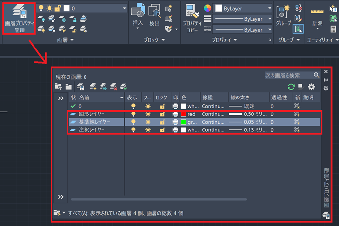Expand the filter tree using the upper >> button
This screenshot has height=226, width=339.
[61, 98]
